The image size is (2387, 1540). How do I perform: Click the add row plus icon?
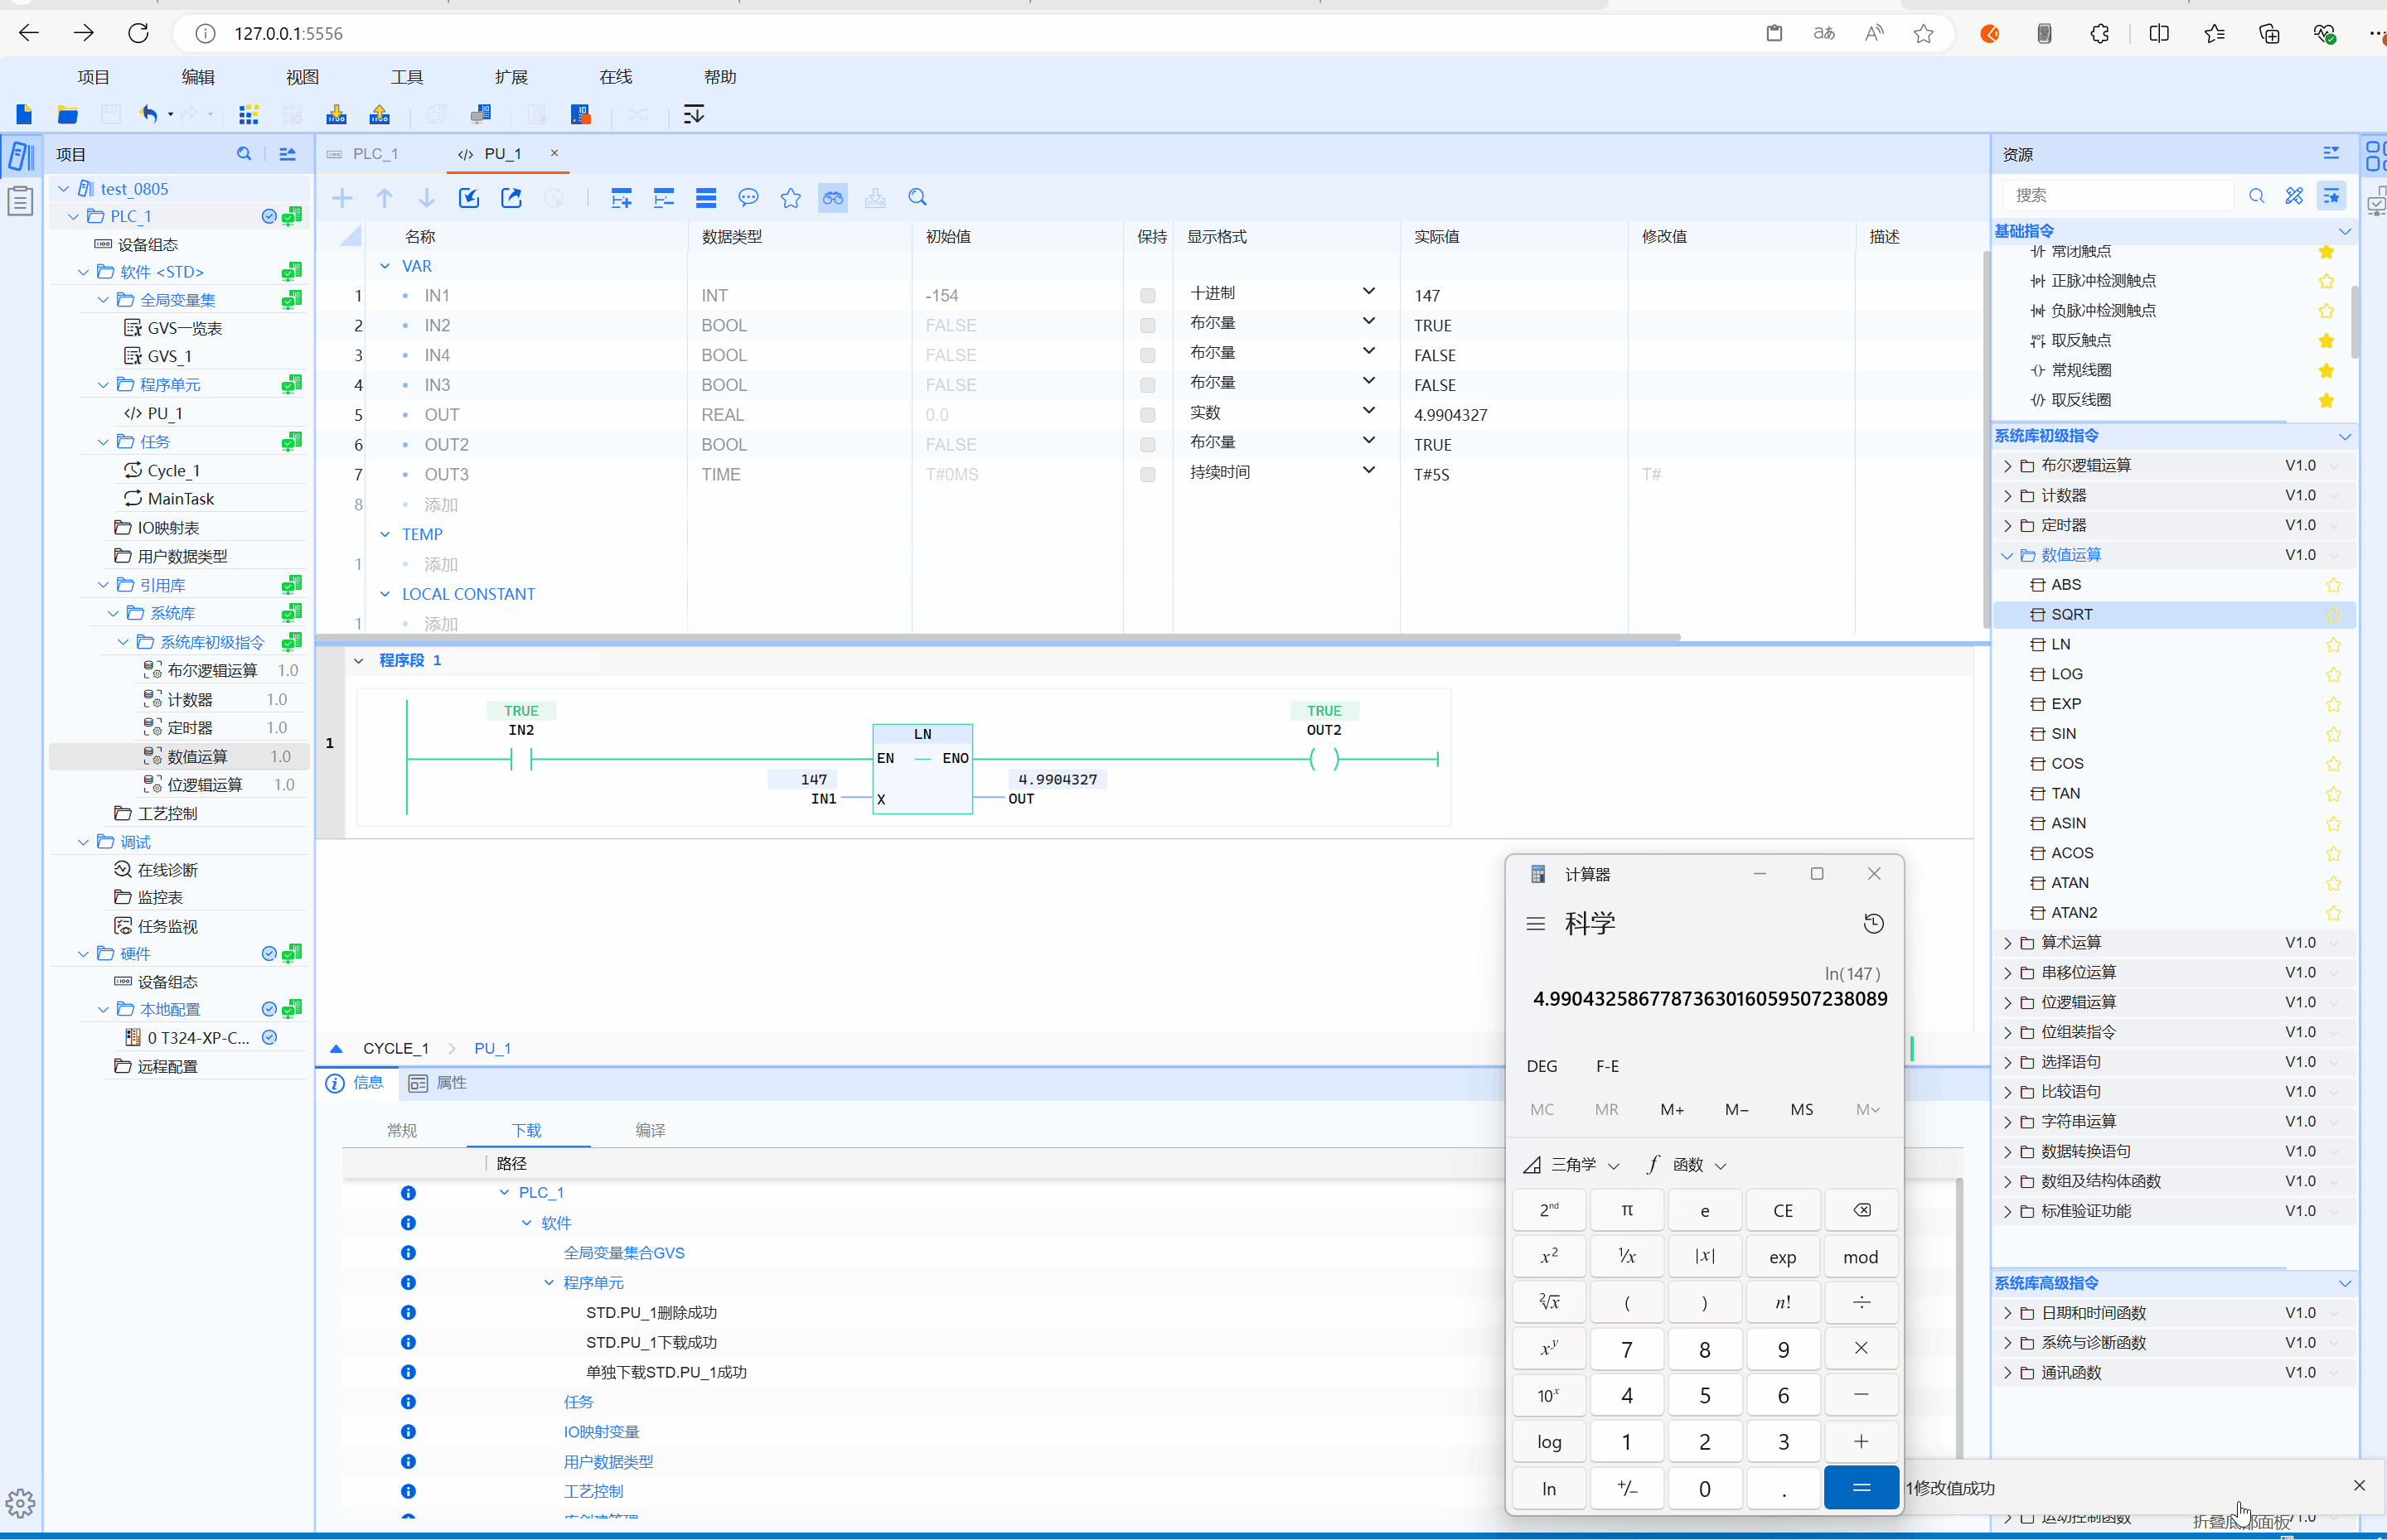pos(342,198)
